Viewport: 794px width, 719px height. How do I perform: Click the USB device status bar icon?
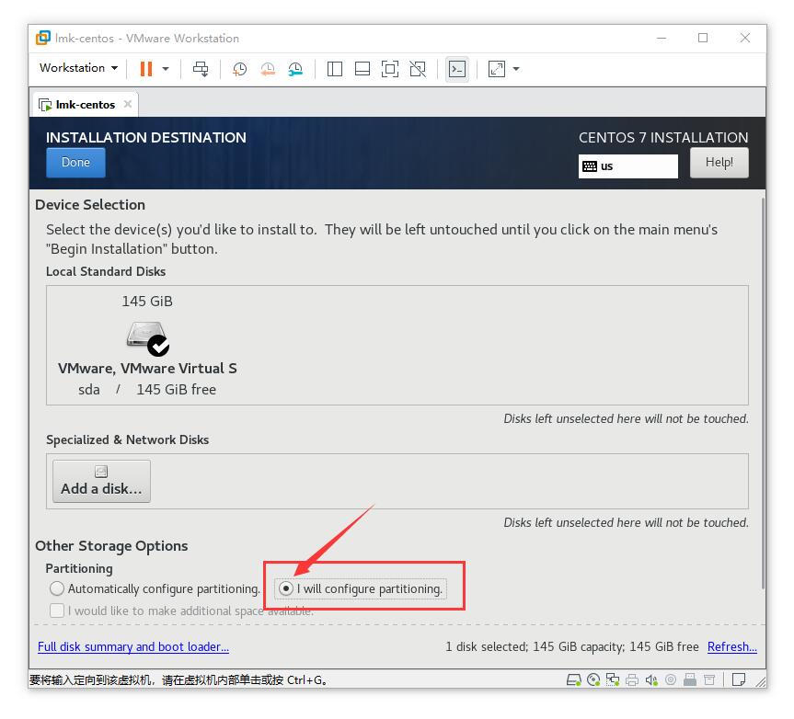tap(690, 679)
